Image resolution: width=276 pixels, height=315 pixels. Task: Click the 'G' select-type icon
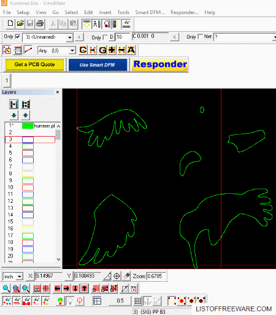102,50
